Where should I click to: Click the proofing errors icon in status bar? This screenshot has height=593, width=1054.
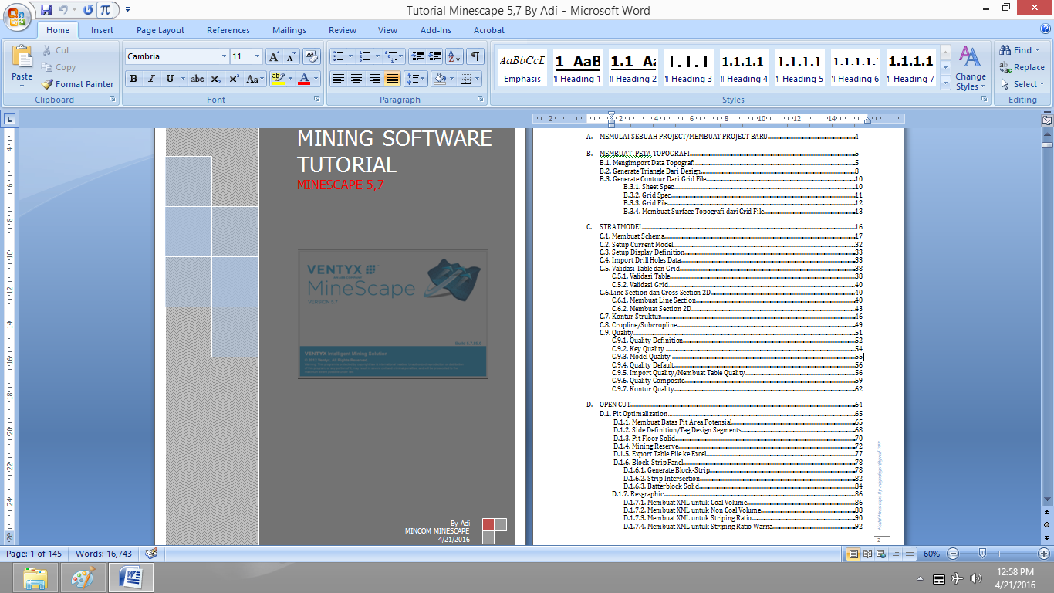(x=152, y=554)
